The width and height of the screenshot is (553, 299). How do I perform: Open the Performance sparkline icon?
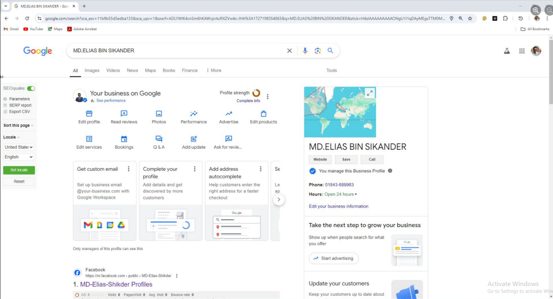click(193, 114)
